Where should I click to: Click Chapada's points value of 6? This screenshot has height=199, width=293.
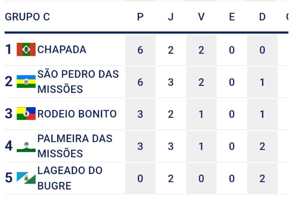click(140, 50)
